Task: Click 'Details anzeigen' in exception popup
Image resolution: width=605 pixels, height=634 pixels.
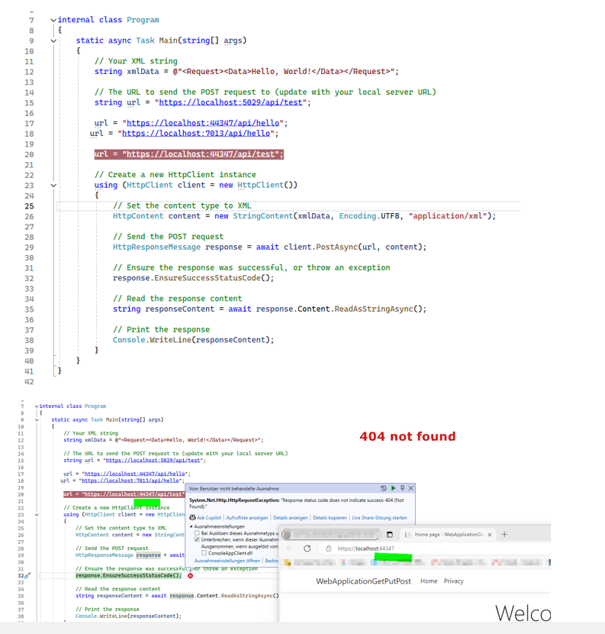Action: tap(290, 518)
